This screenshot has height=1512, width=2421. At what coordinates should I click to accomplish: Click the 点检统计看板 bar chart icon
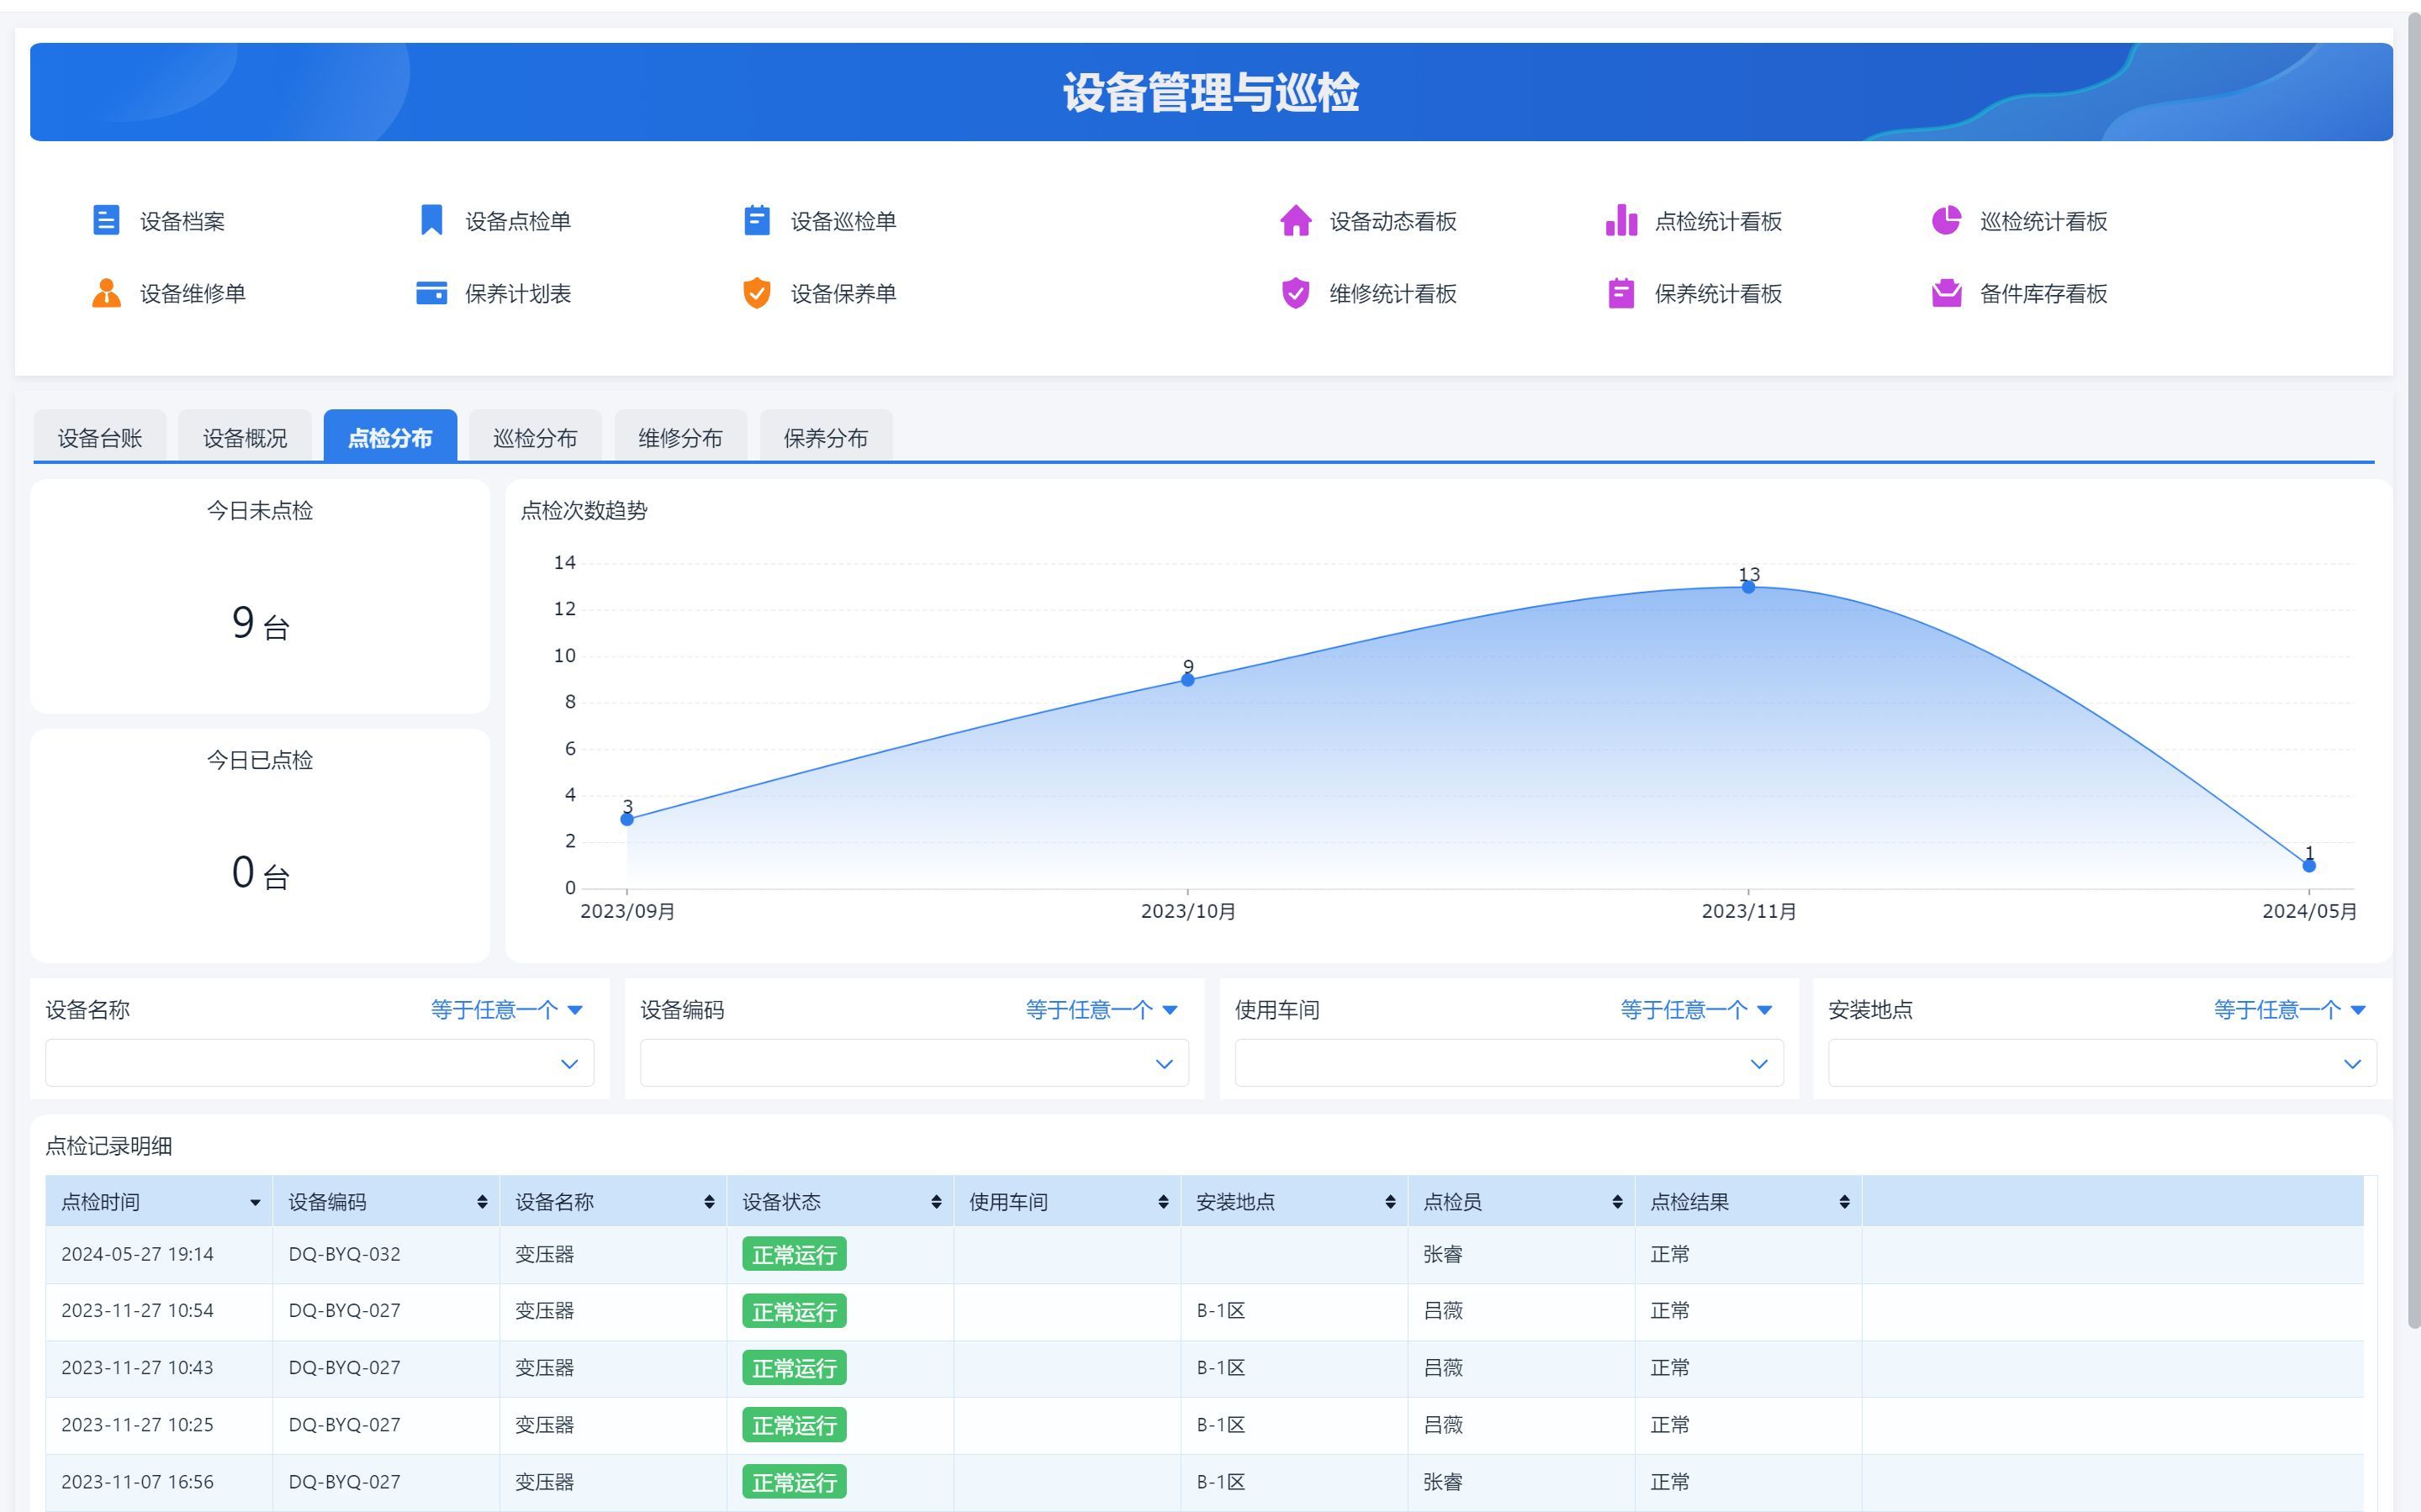coord(1620,220)
